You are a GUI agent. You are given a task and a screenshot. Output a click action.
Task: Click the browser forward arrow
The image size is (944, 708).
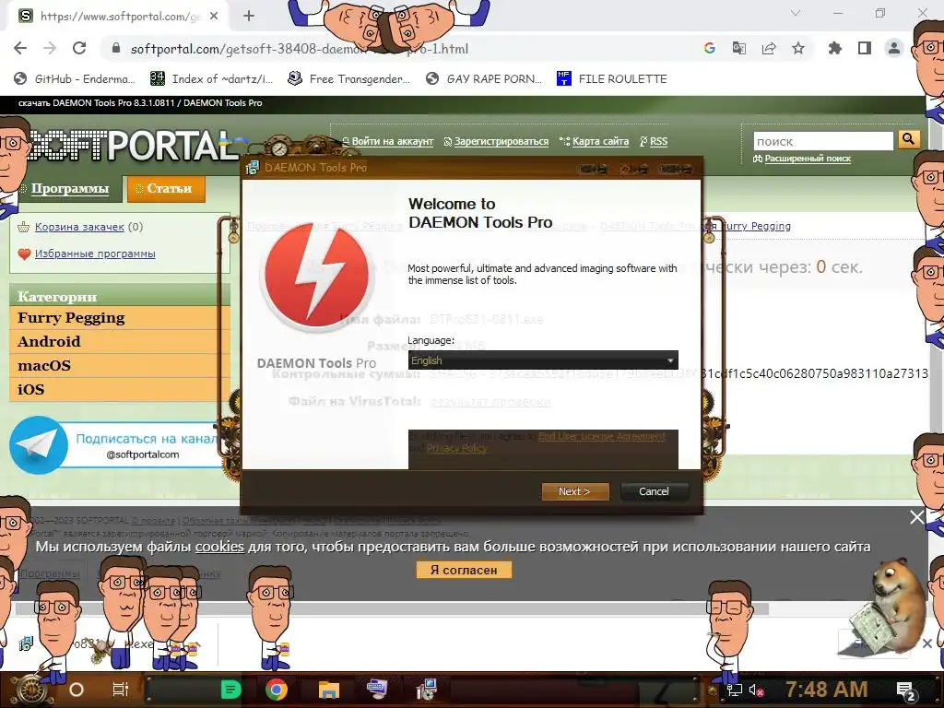coord(50,48)
